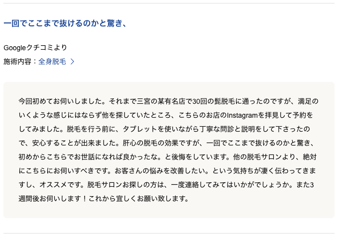This screenshot has width=338, height=237.
Task: Click the phrase 三宮の某有名店 in the review
Action: (161, 101)
